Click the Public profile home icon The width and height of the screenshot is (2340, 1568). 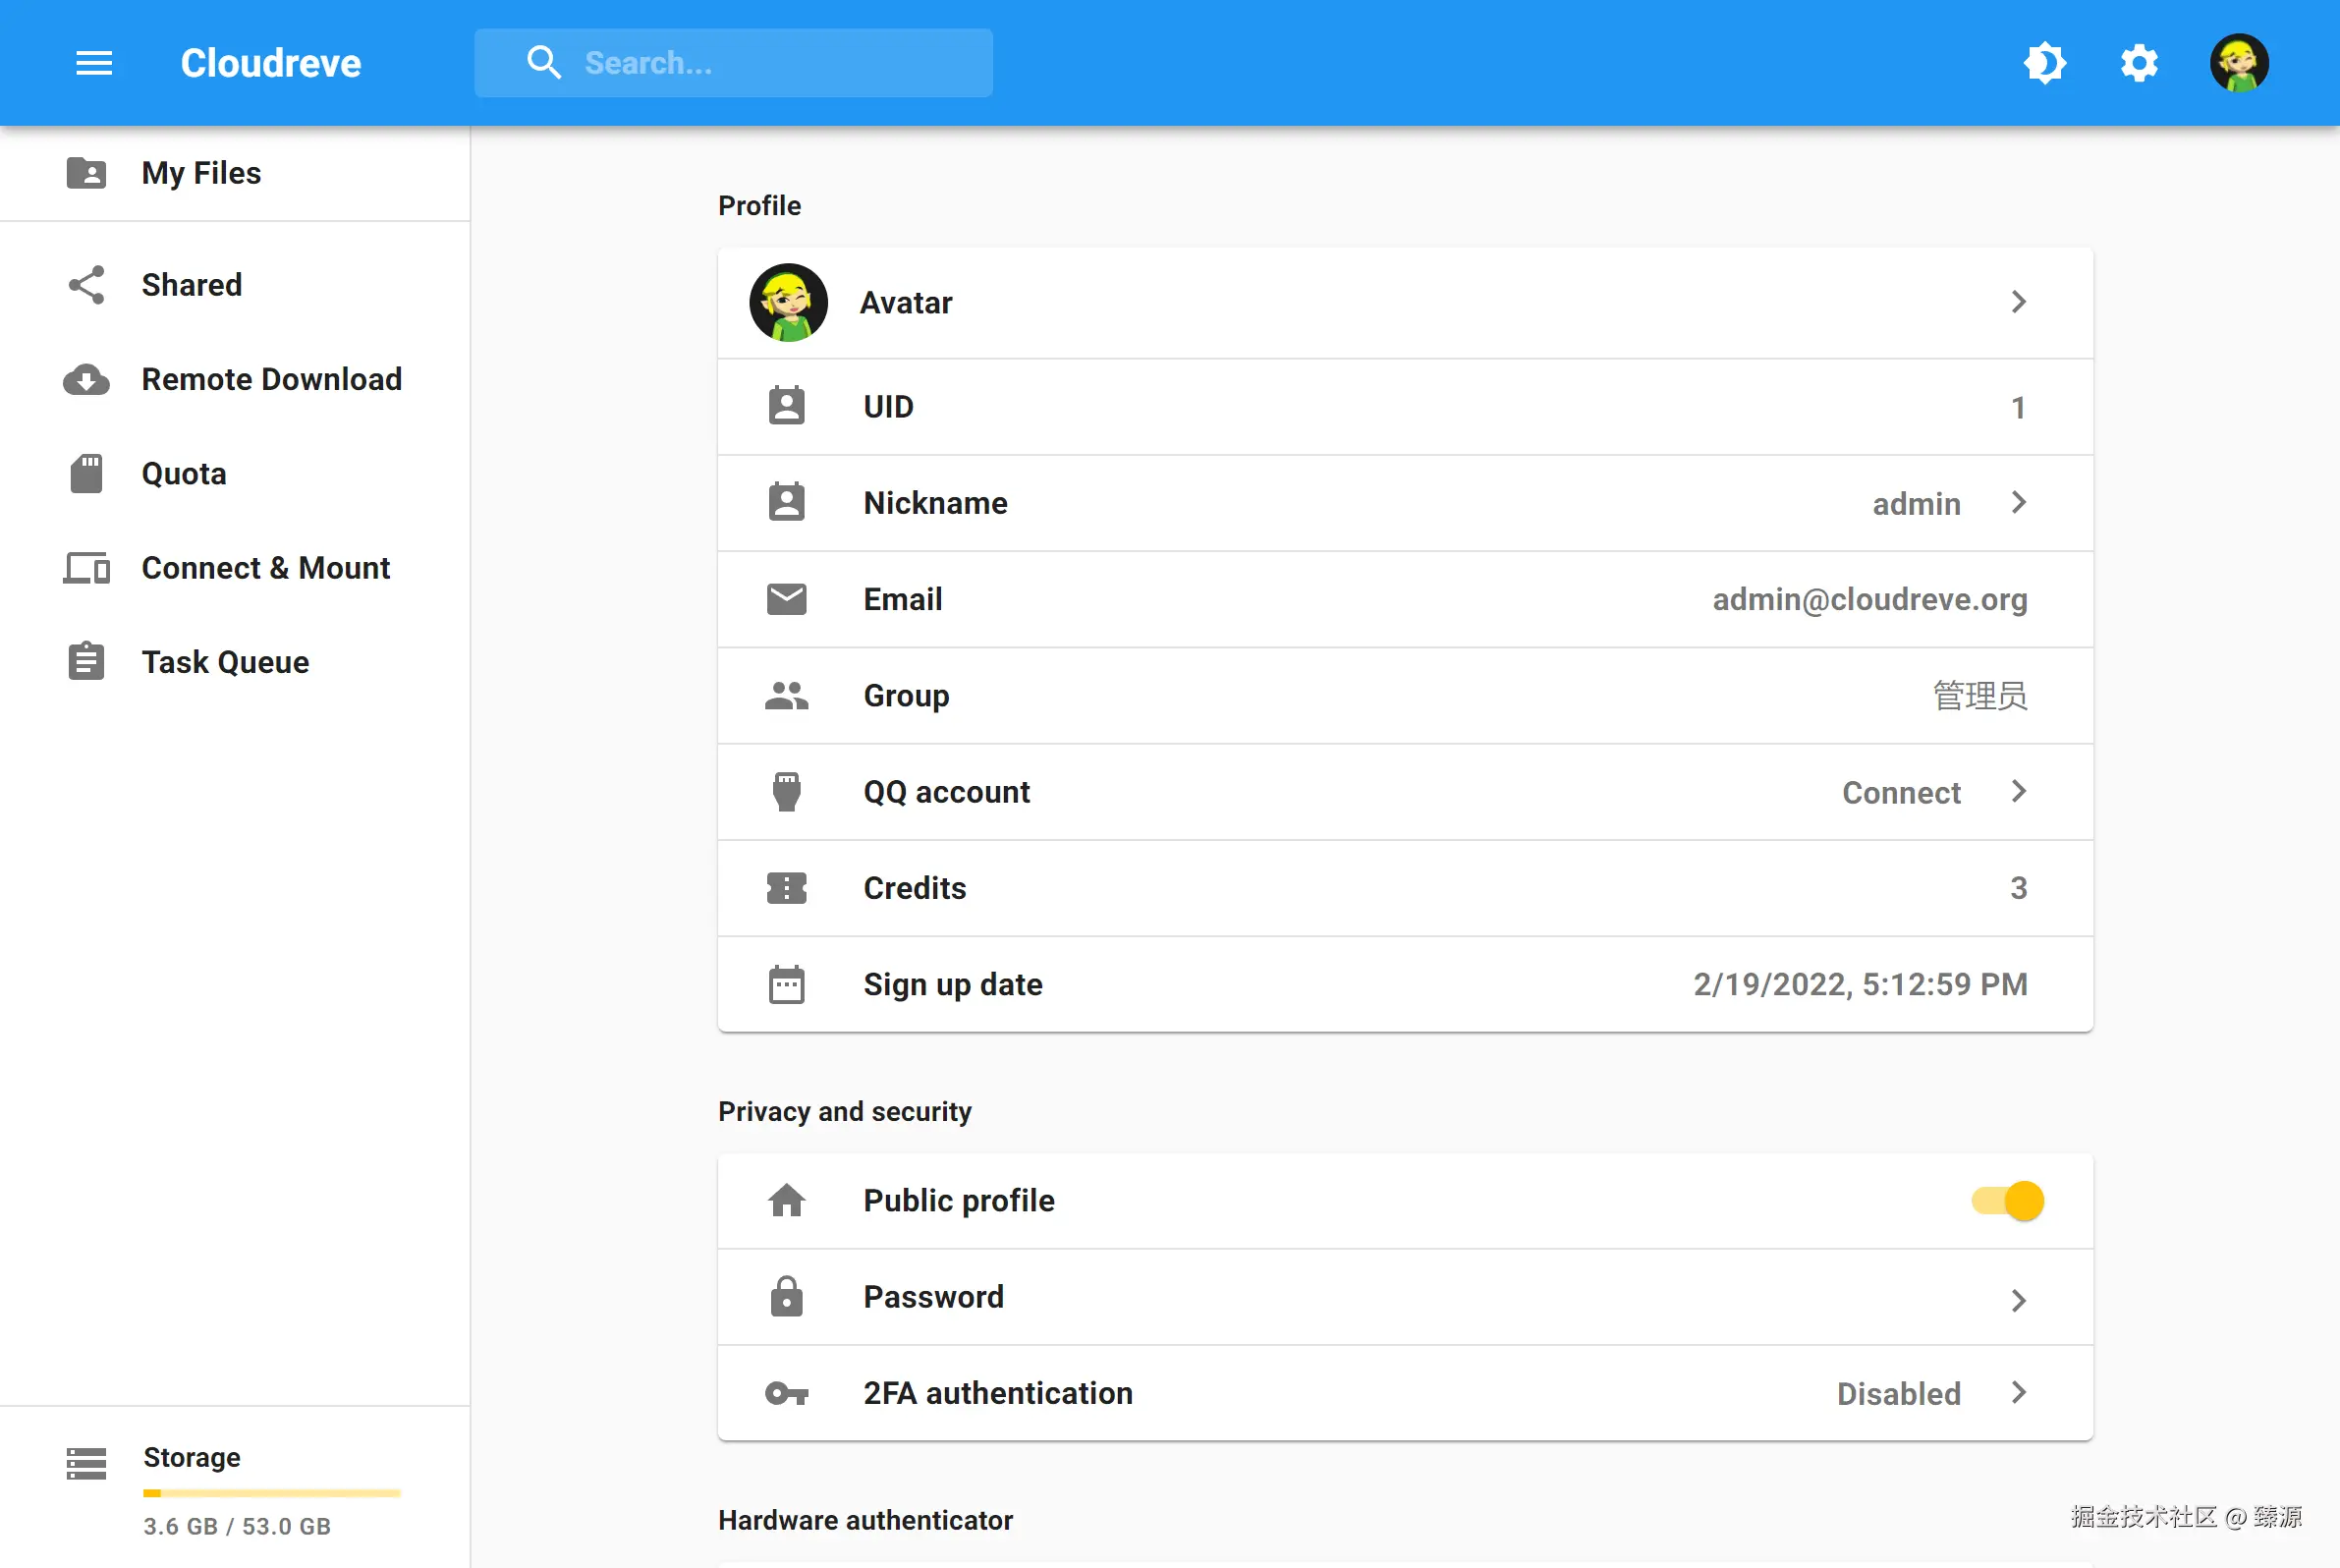(787, 1200)
